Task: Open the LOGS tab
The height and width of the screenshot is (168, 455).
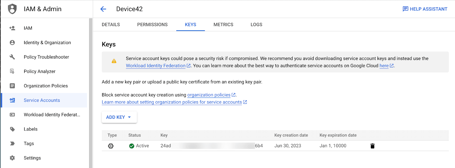Action: tap(257, 25)
